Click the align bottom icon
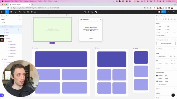The image size is (177, 99). 172,19
